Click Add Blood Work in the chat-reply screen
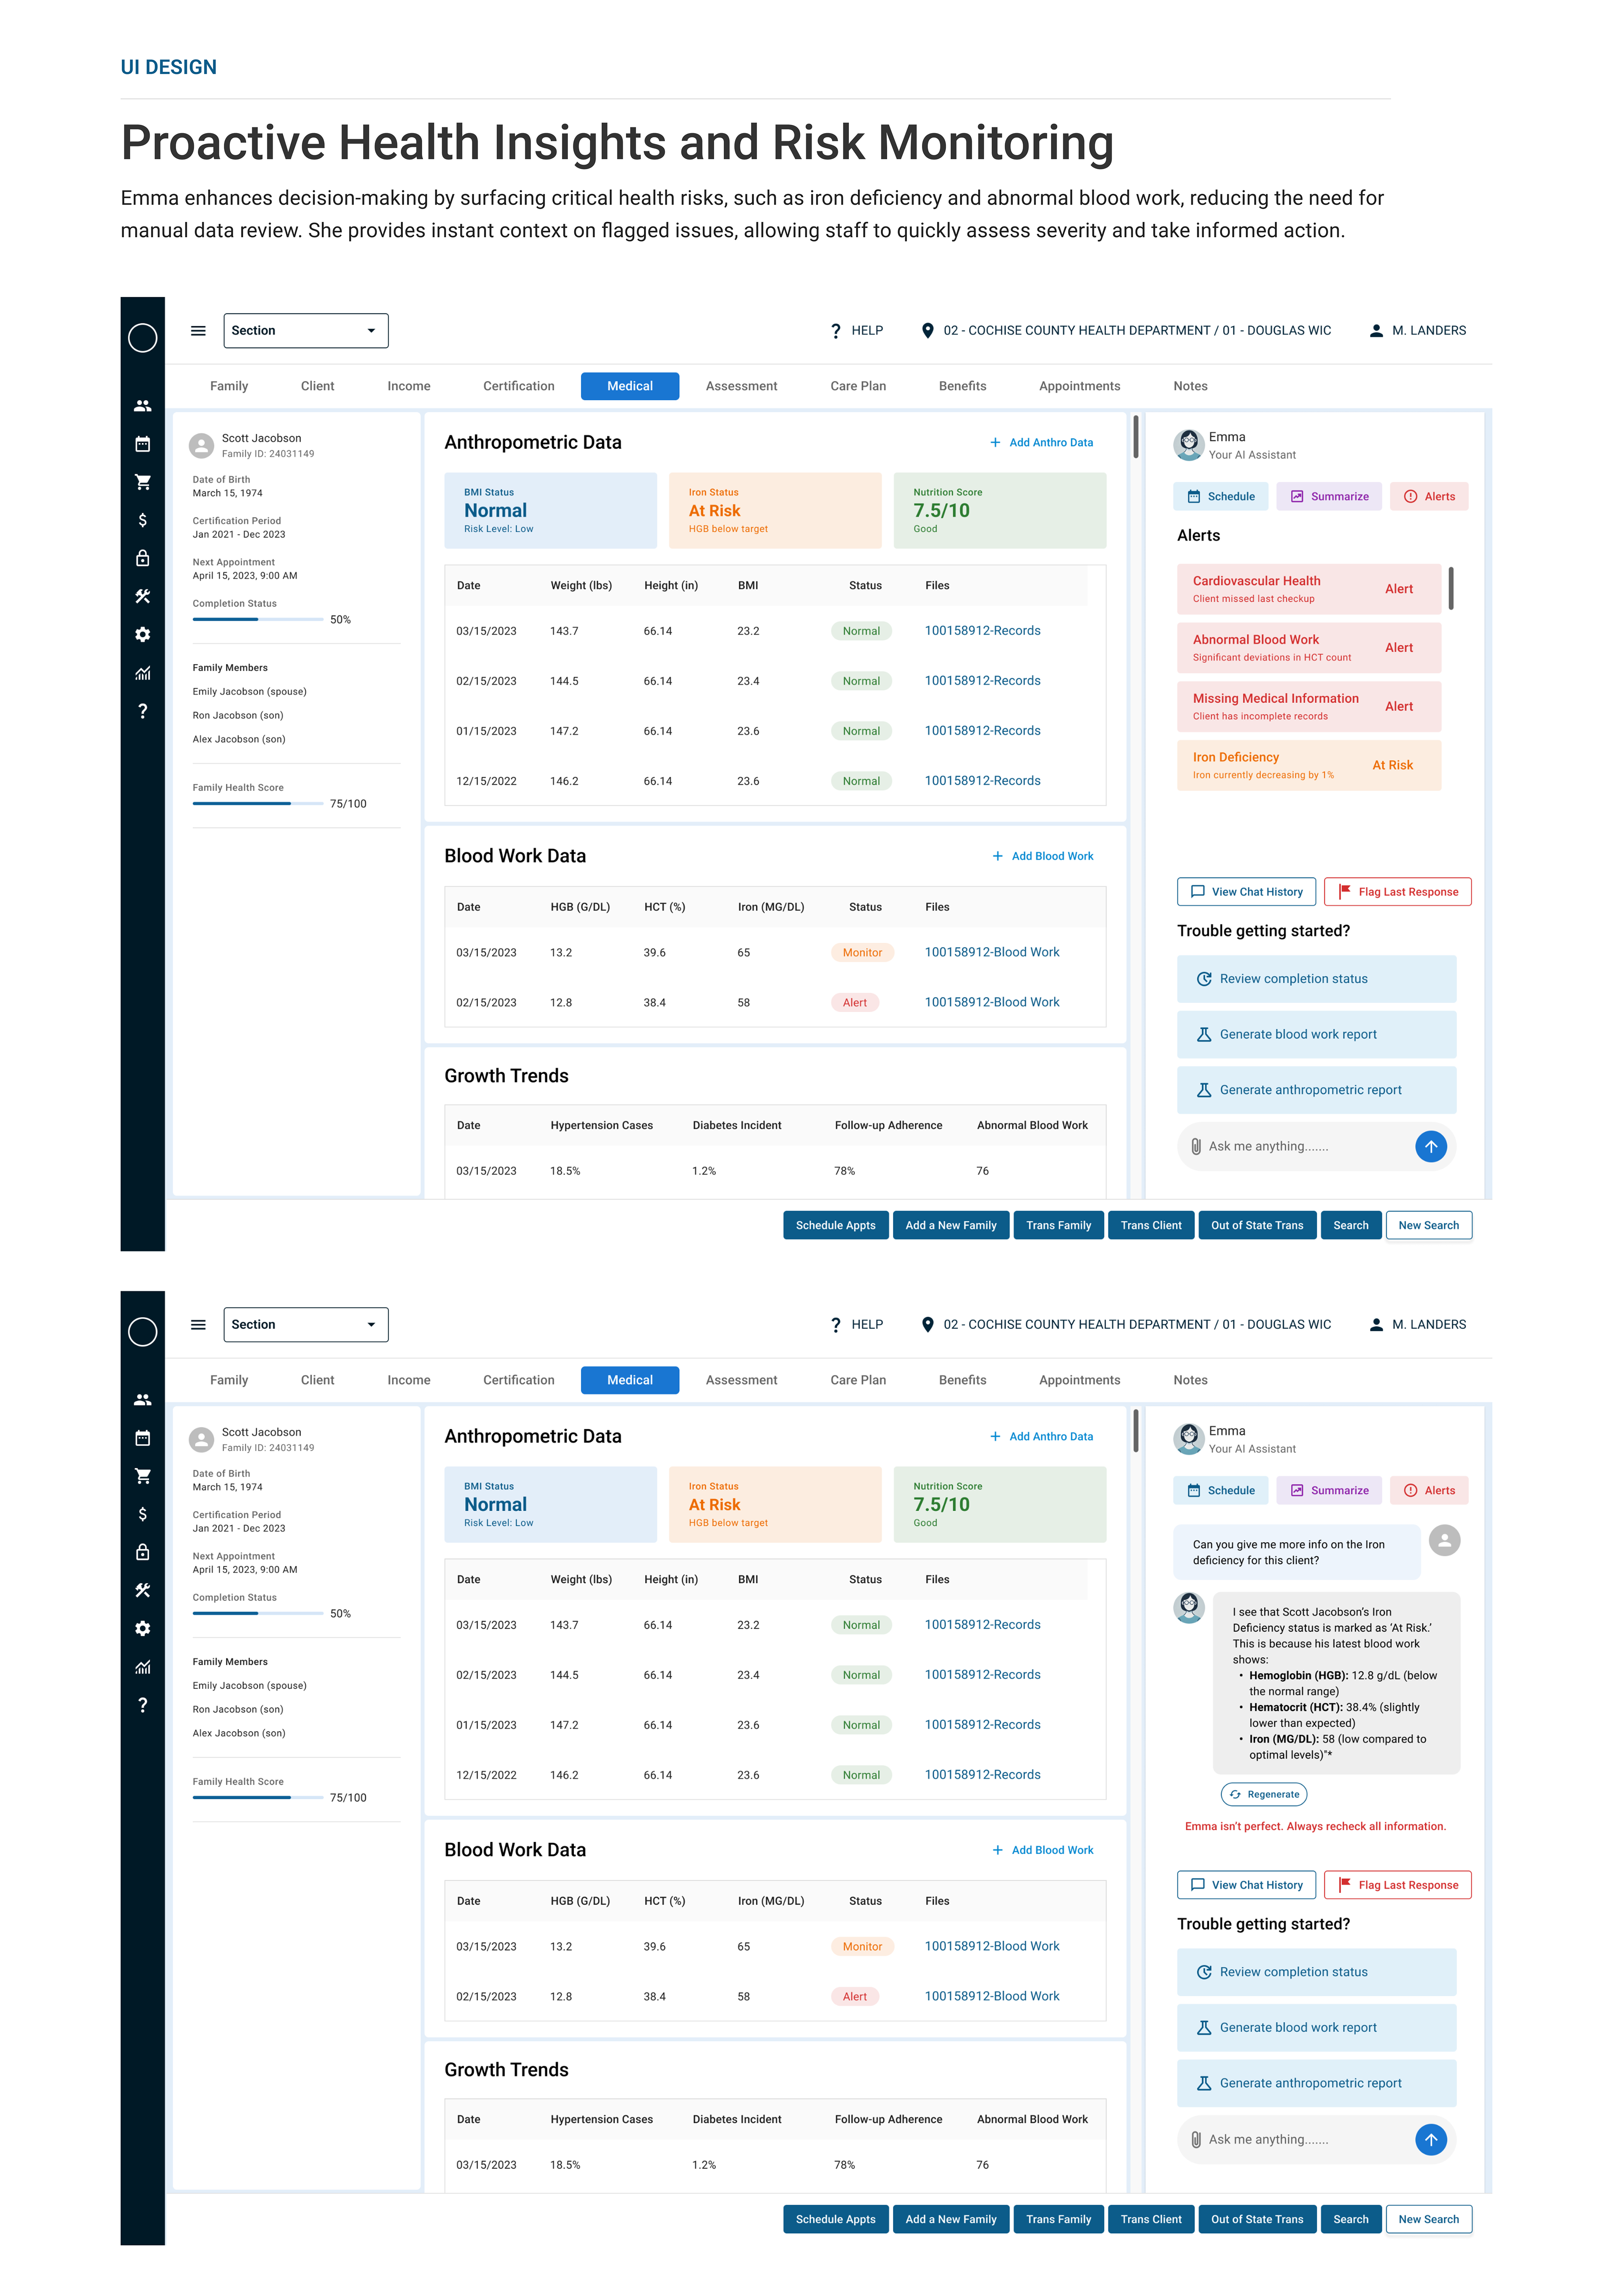This screenshot has height=2296, width=1613. (1042, 1850)
